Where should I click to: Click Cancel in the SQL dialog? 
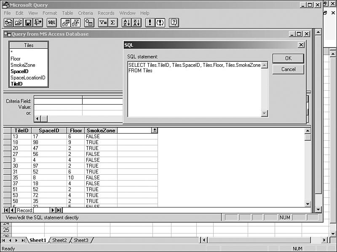pos(288,69)
